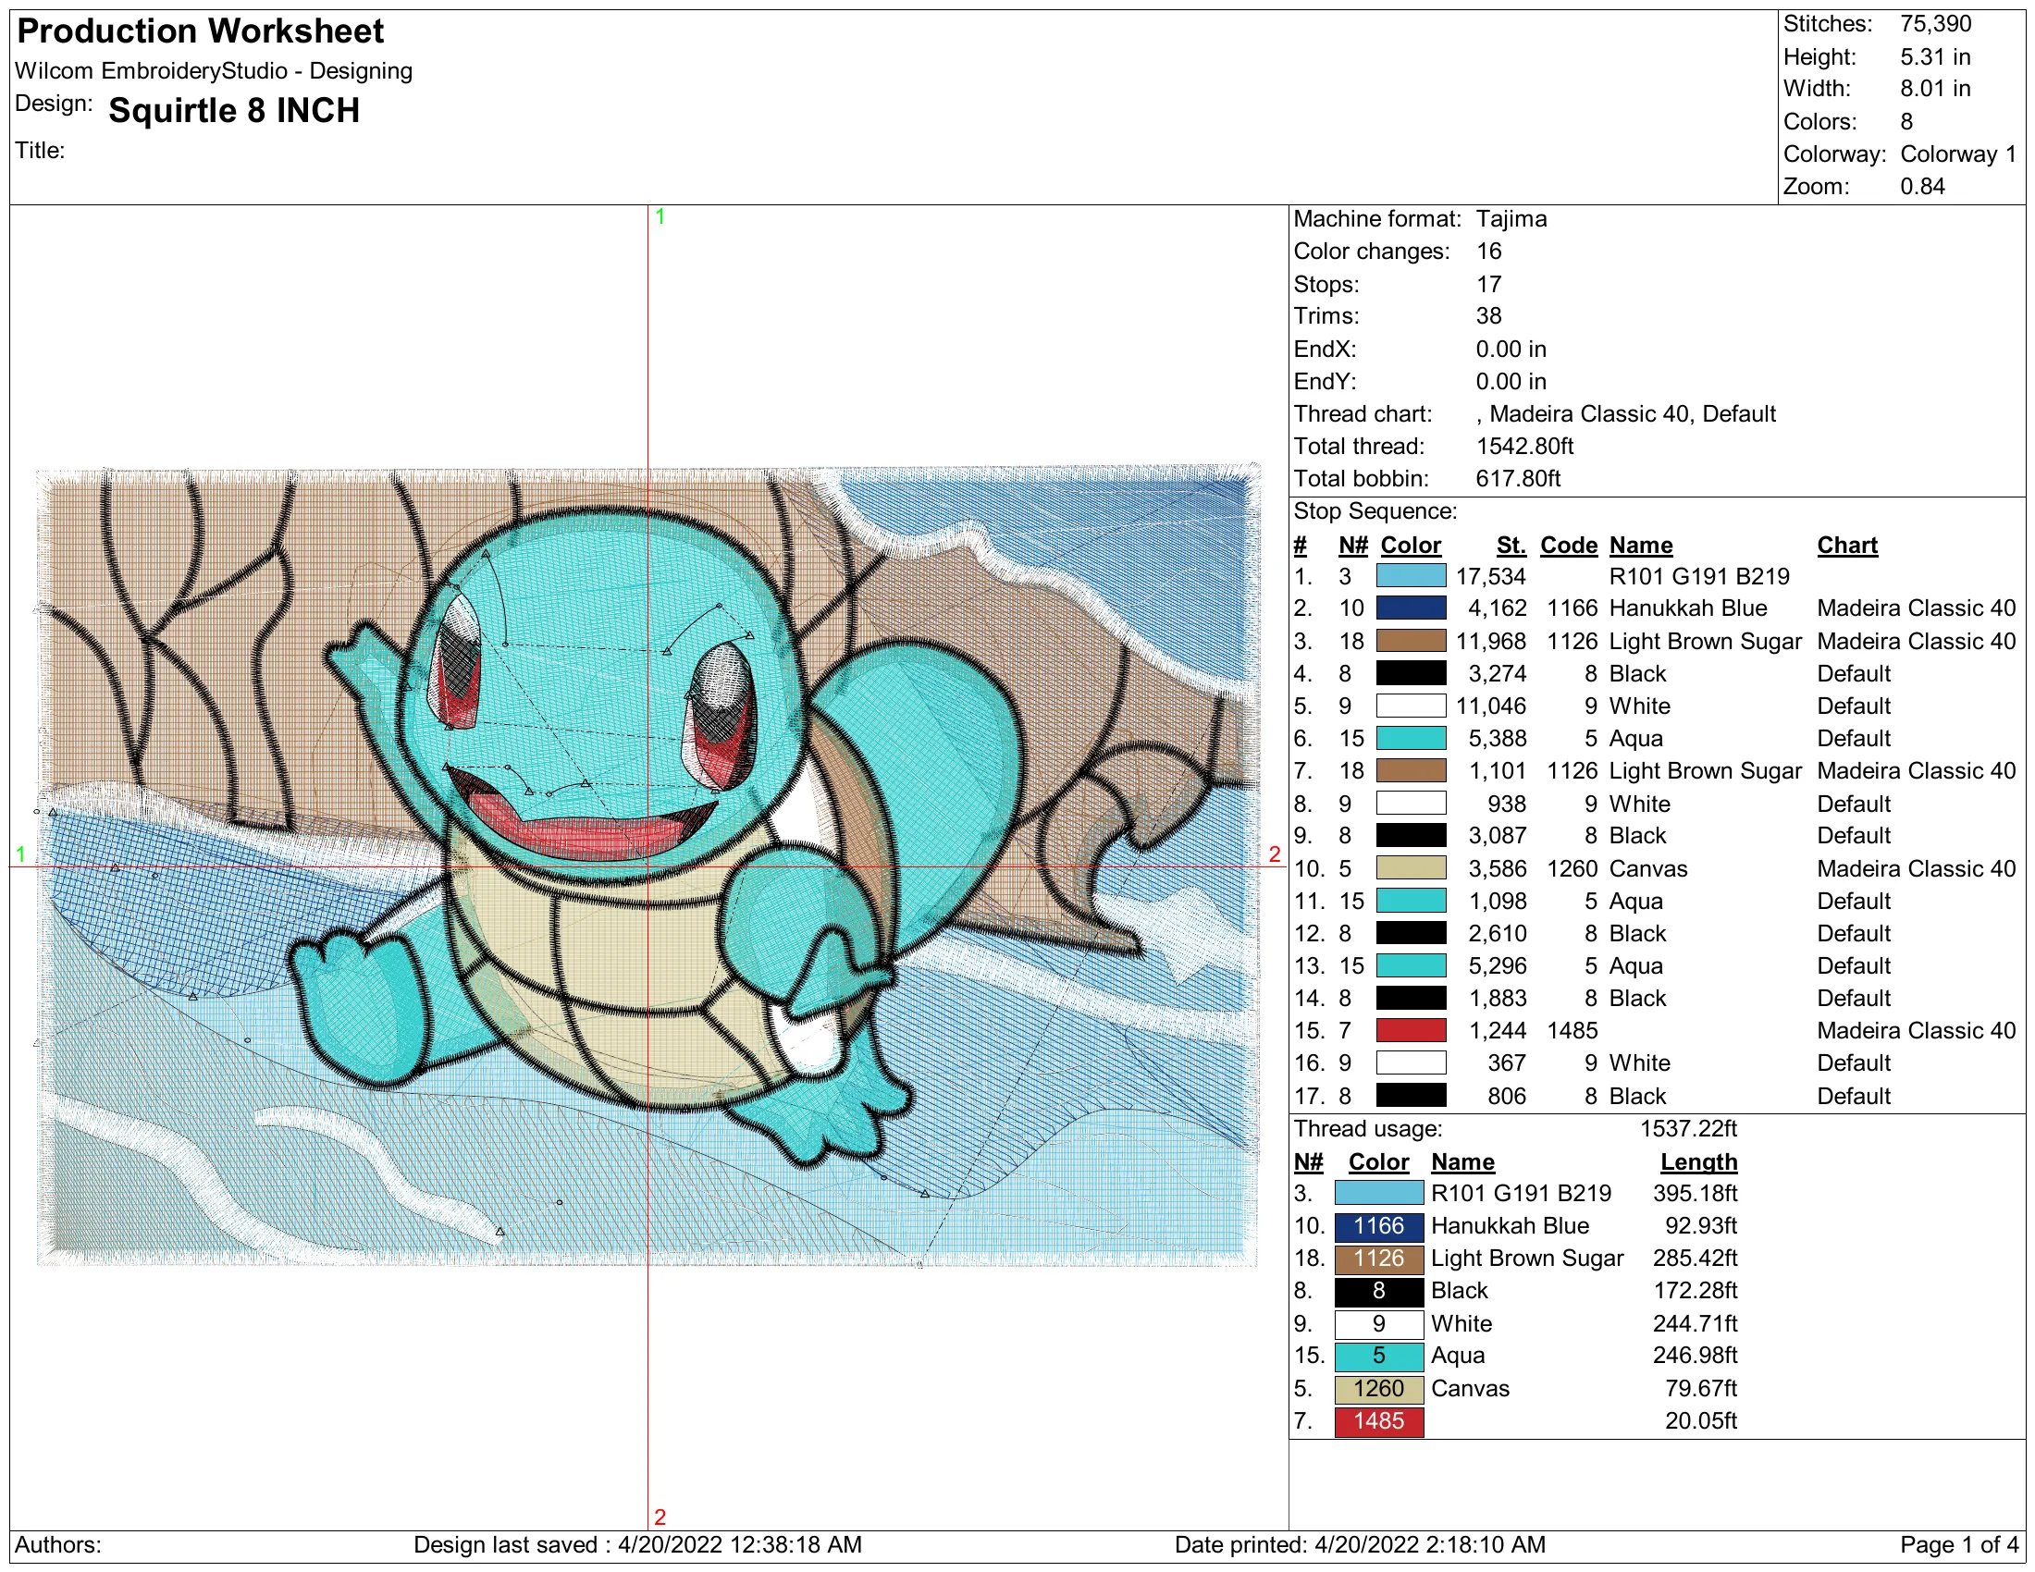Click the stitch count '1,244' in stop 15
The width and height of the screenshot is (2035, 1572).
click(x=1498, y=1031)
